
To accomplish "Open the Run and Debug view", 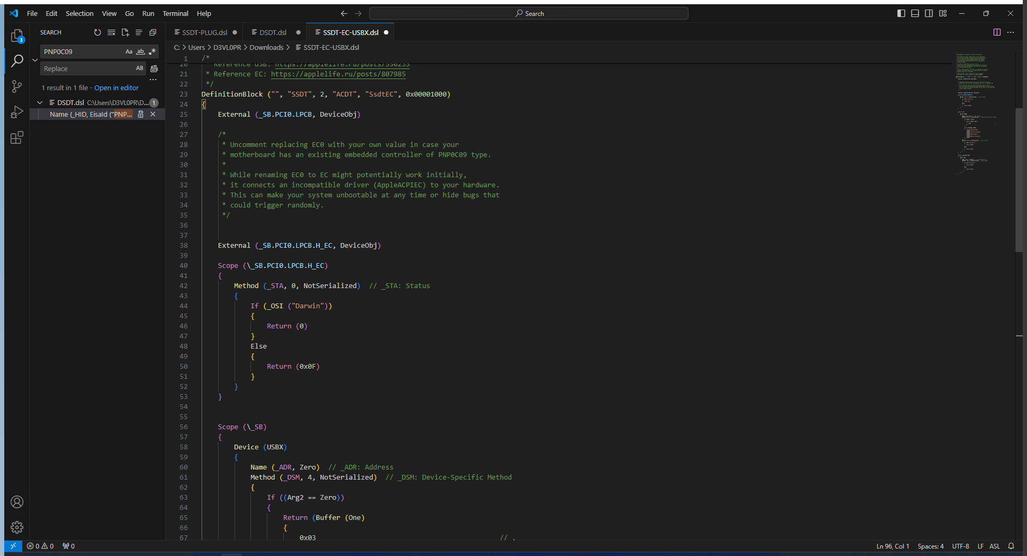I will pyautogui.click(x=17, y=112).
